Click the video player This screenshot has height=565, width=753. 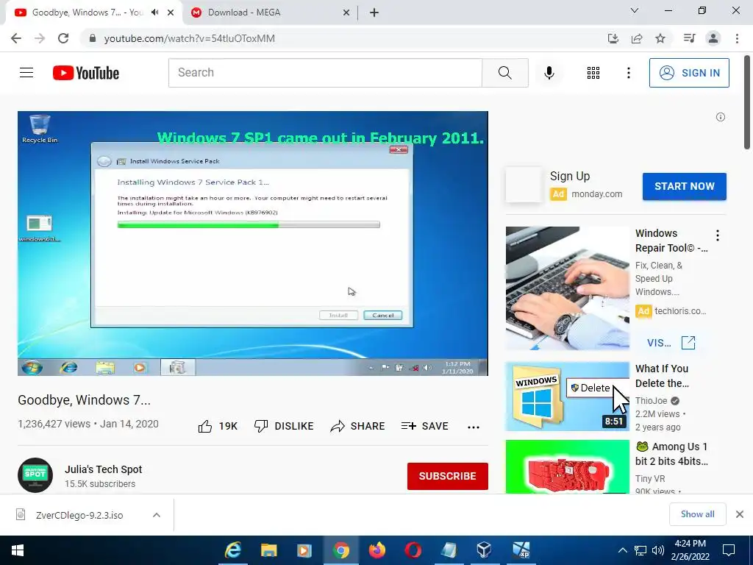pyautogui.click(x=253, y=244)
